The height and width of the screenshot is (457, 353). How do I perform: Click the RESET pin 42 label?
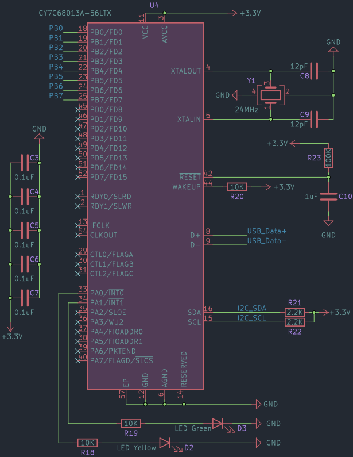(x=190, y=177)
